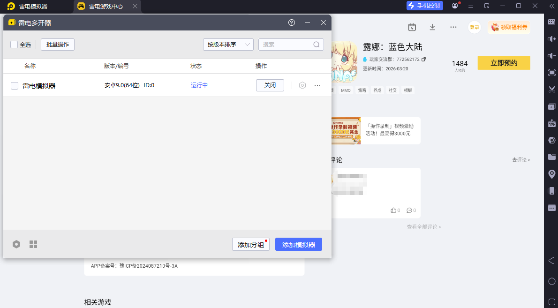Image resolution: width=558 pixels, height=308 pixels.
Task: Click the shake device sidebar icon
Action: 551,191
